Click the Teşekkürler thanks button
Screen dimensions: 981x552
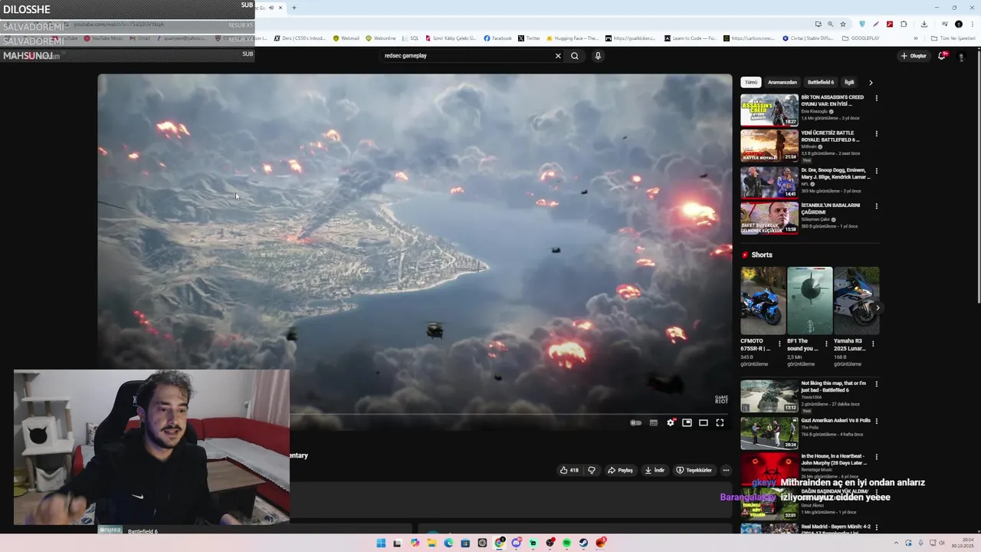(x=694, y=470)
